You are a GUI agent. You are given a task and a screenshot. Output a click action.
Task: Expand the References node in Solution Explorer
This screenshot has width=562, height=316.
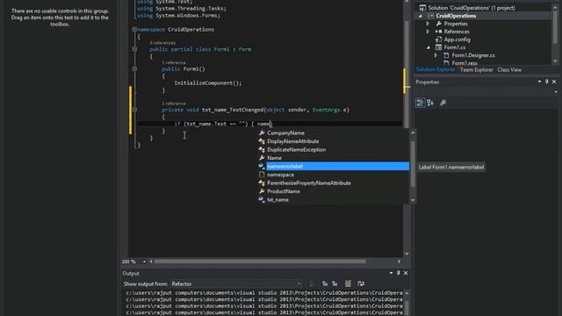click(428, 32)
